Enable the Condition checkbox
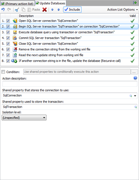This screenshot has width=139, height=180. pos(3,72)
